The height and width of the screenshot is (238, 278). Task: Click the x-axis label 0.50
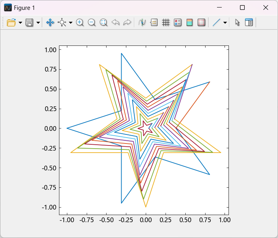pyautogui.click(x=185, y=220)
